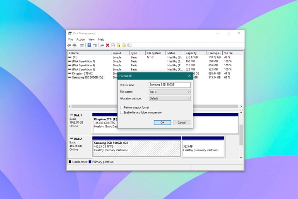Click OK in Format D: dialog
The height and width of the screenshot is (199, 298).
click(x=163, y=123)
